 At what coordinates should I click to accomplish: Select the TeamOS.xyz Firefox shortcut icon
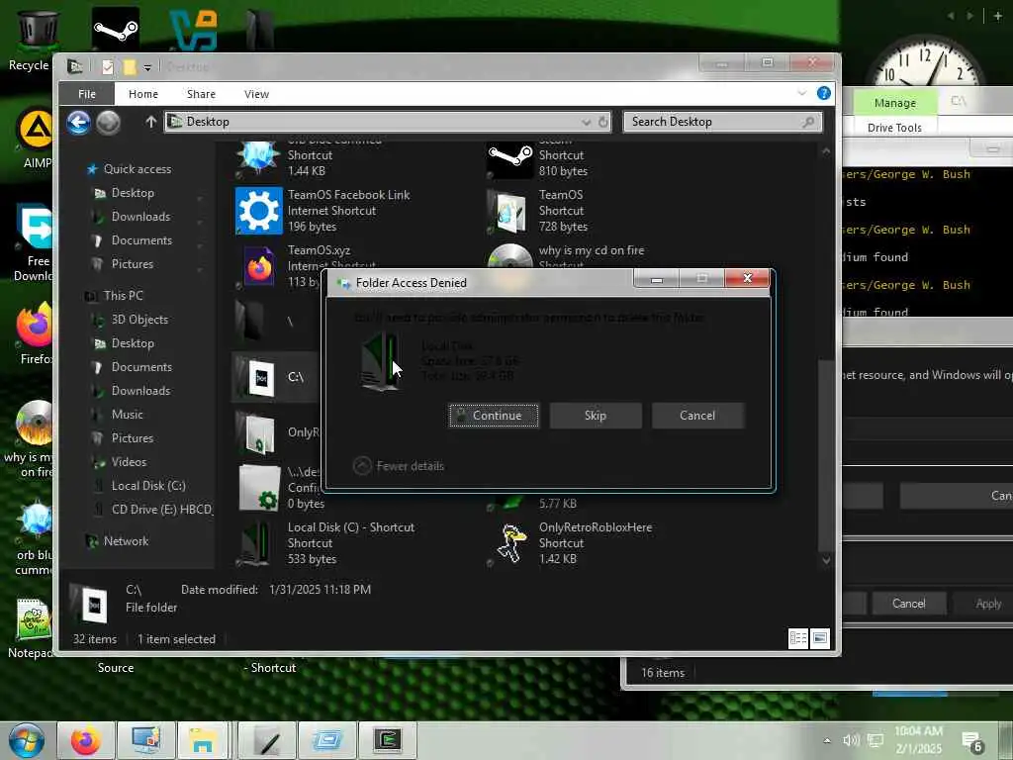(x=259, y=265)
